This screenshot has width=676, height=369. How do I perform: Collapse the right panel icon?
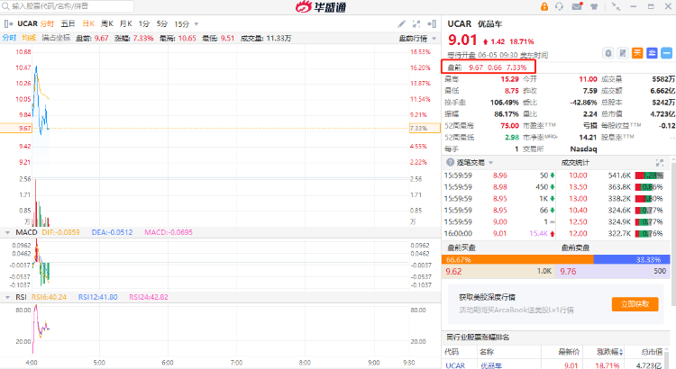click(432, 24)
